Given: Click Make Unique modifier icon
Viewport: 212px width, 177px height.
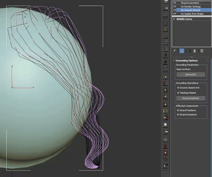Looking at the screenshot, I should point(189,51).
